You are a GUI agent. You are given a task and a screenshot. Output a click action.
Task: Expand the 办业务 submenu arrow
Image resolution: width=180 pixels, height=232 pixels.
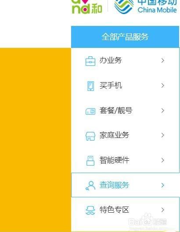163,60
